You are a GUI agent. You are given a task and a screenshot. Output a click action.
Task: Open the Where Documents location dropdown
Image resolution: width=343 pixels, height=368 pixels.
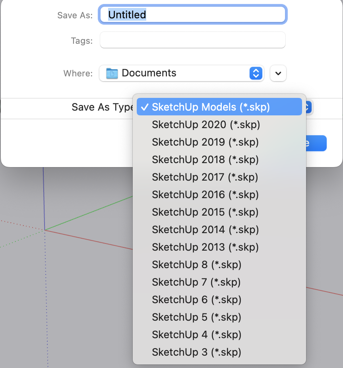click(x=182, y=73)
